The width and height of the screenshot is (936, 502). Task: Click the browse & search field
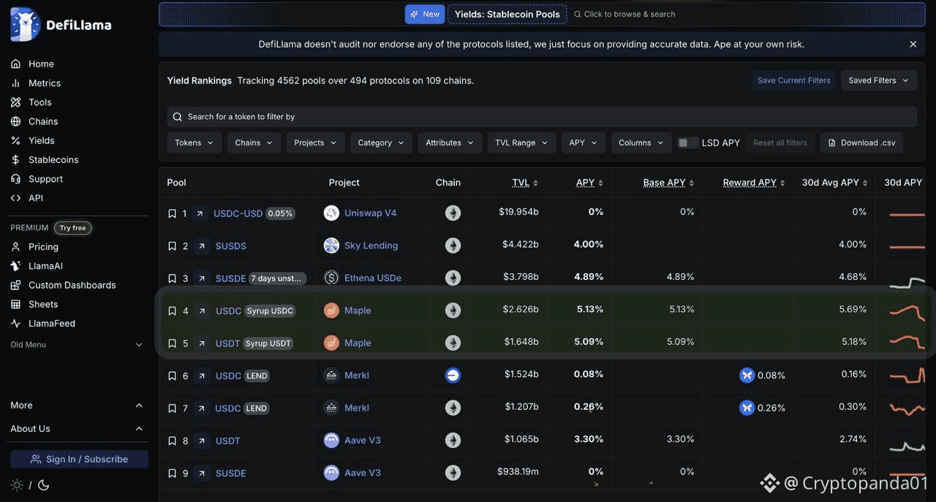624,14
